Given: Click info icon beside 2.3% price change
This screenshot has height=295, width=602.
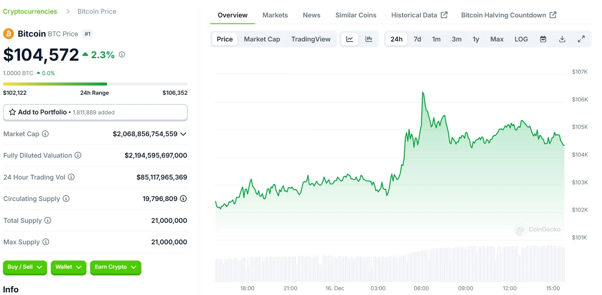Looking at the screenshot, I should pyautogui.click(x=122, y=55).
